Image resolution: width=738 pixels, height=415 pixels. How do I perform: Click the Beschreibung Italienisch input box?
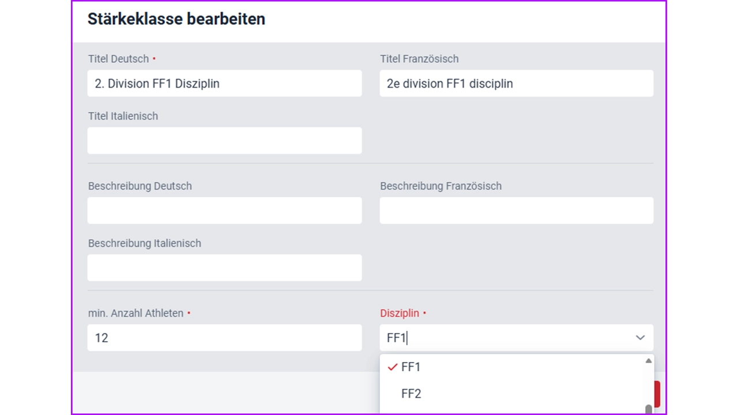click(x=224, y=267)
